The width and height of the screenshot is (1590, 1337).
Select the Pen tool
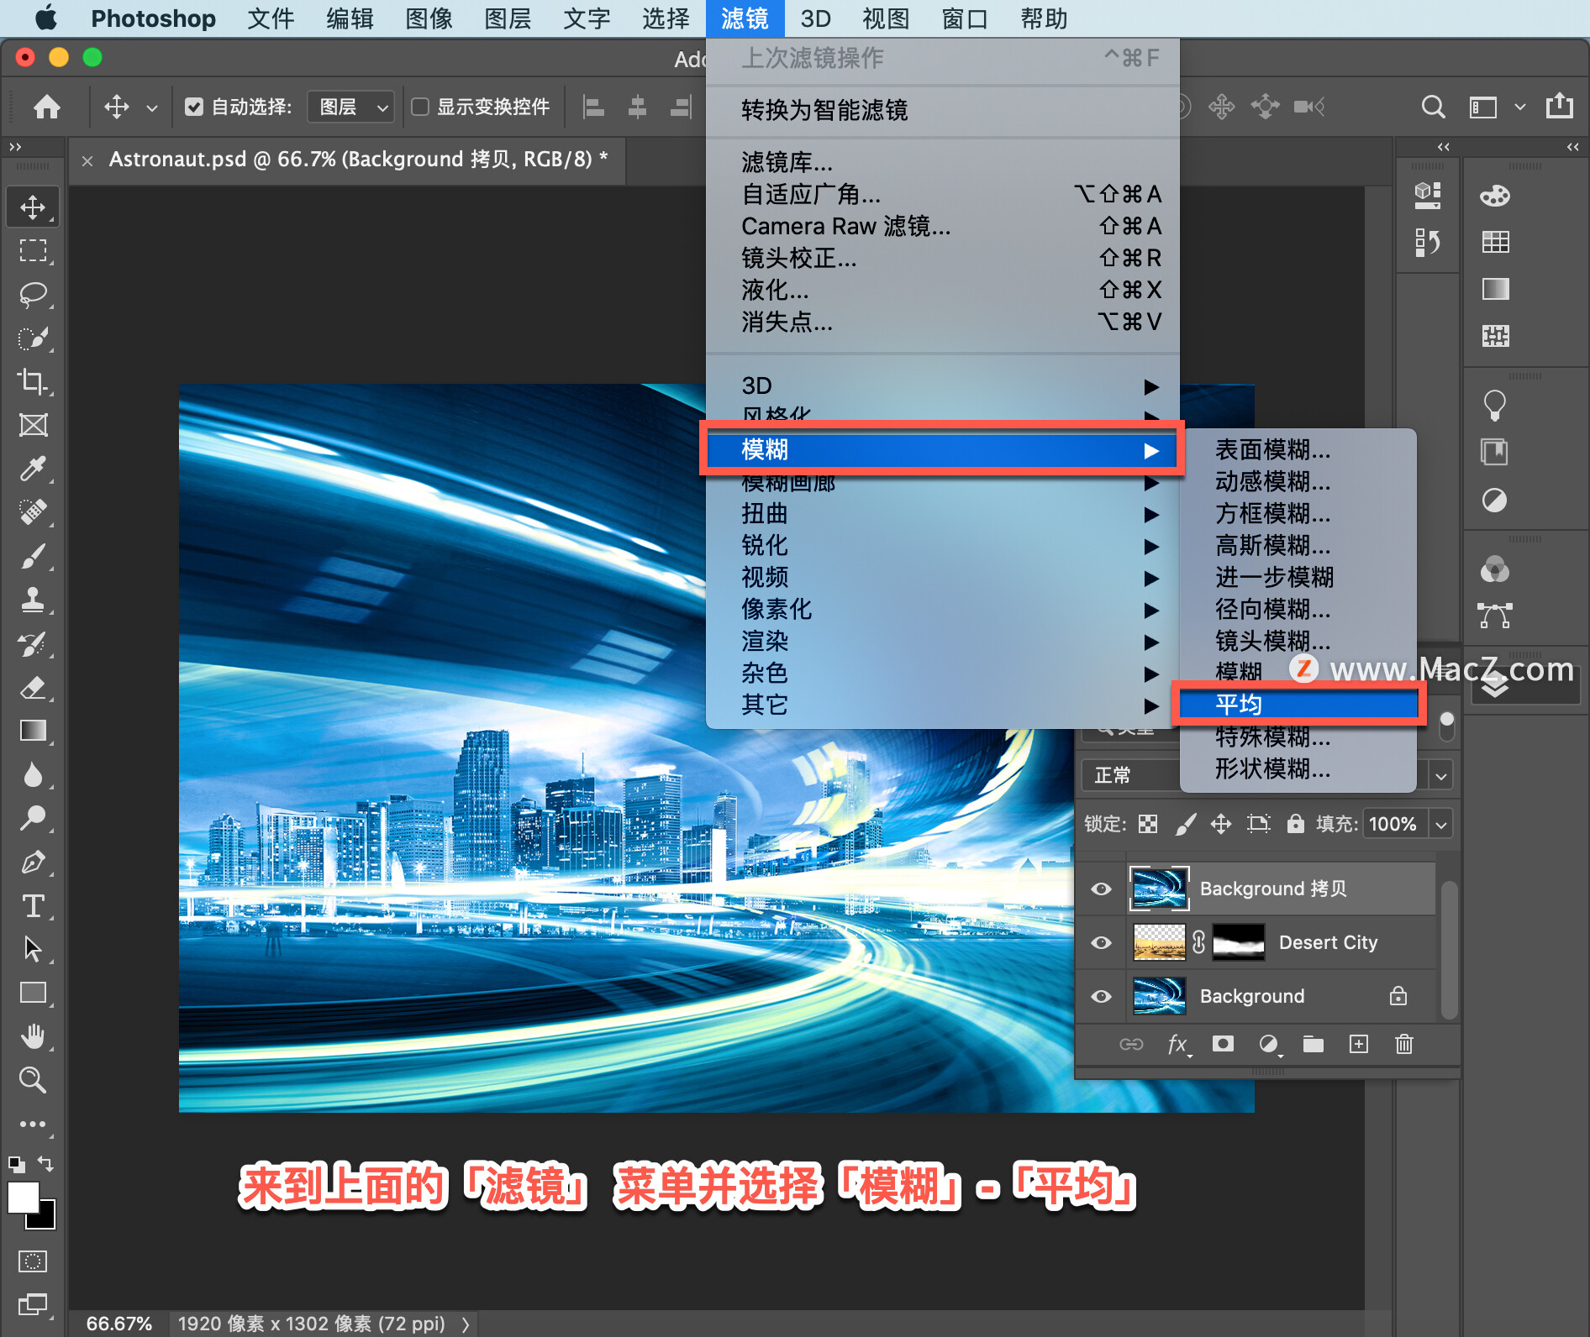coord(33,862)
